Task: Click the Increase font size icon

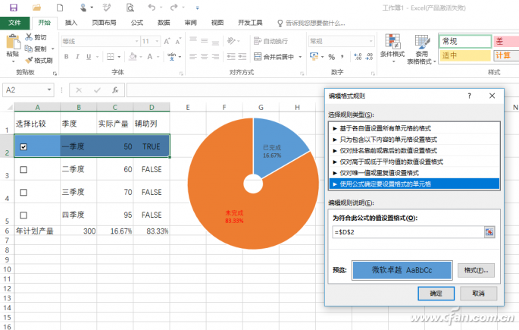Action: point(167,41)
